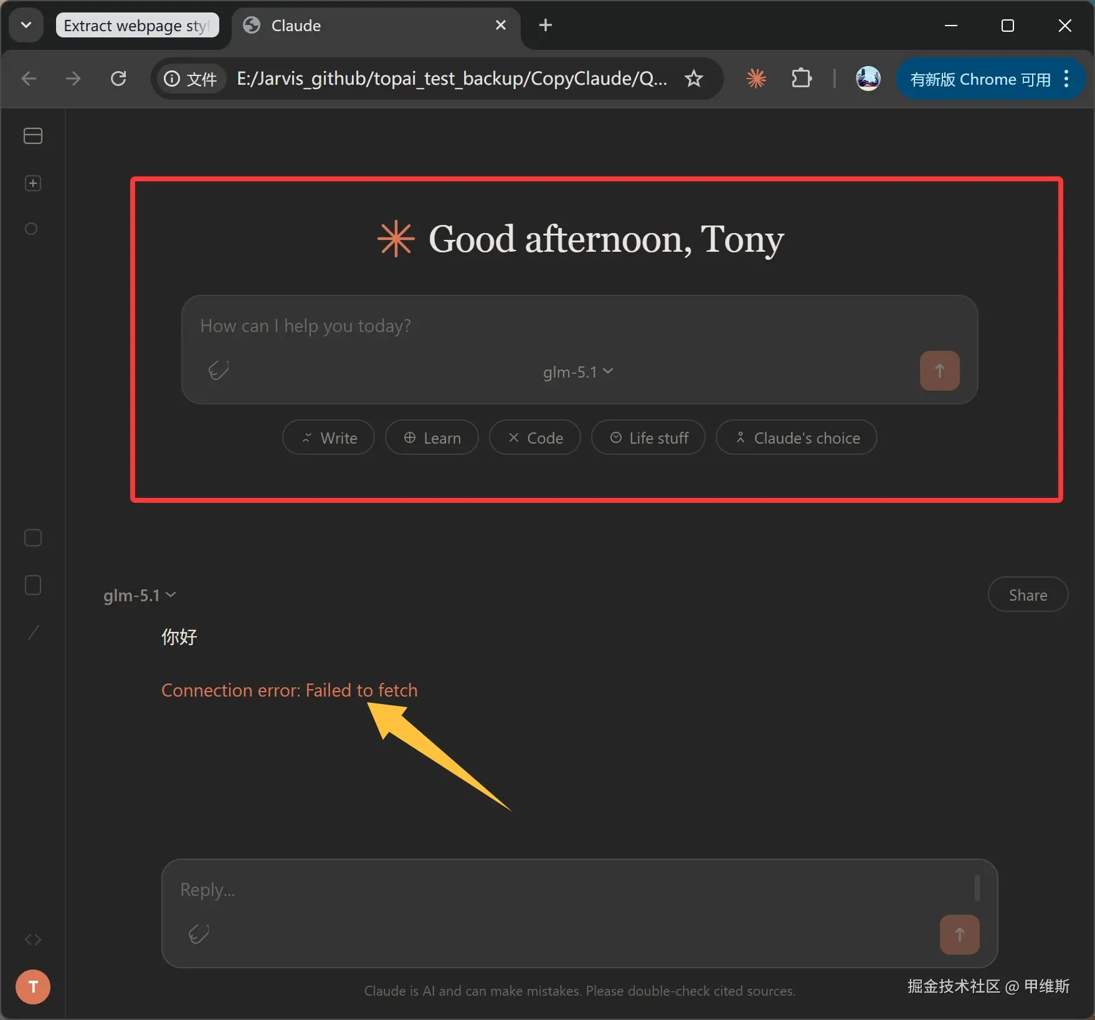Click the address bar URL
The image size is (1095, 1020).
[x=452, y=79]
